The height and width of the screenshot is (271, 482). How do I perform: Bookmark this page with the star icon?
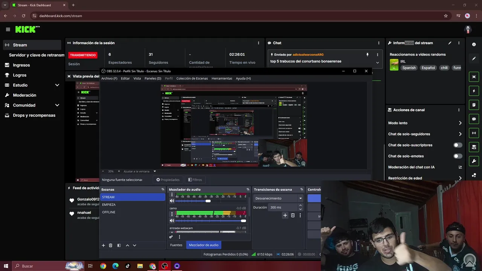point(446,16)
